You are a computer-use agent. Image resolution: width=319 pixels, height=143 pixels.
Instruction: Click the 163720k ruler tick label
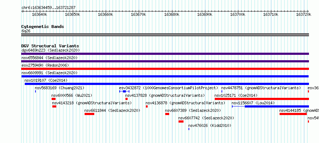[x=304, y=14]
